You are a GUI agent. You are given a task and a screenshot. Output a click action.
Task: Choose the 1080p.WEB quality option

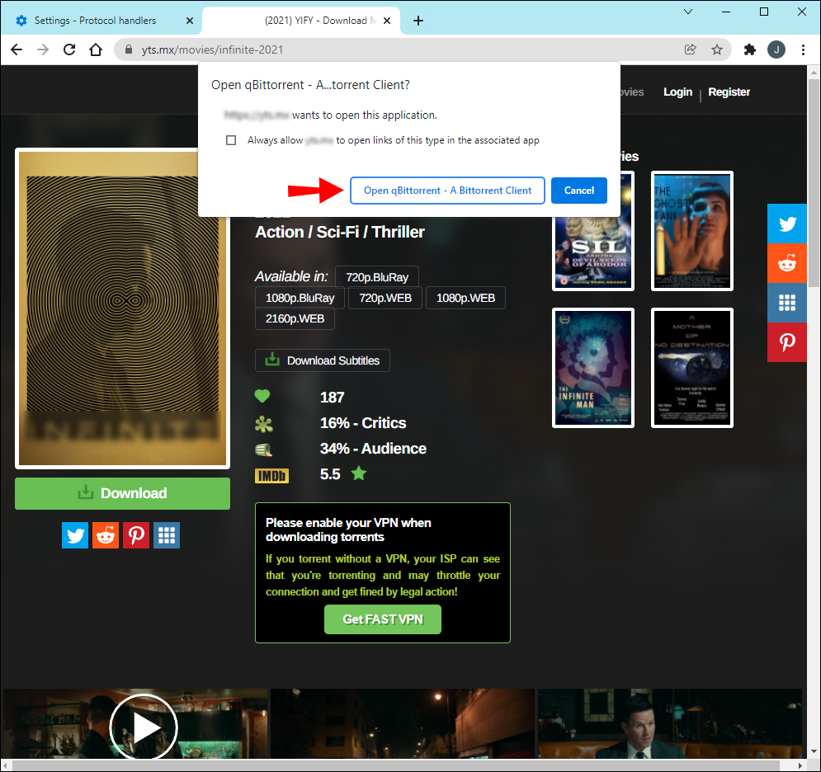tap(465, 298)
